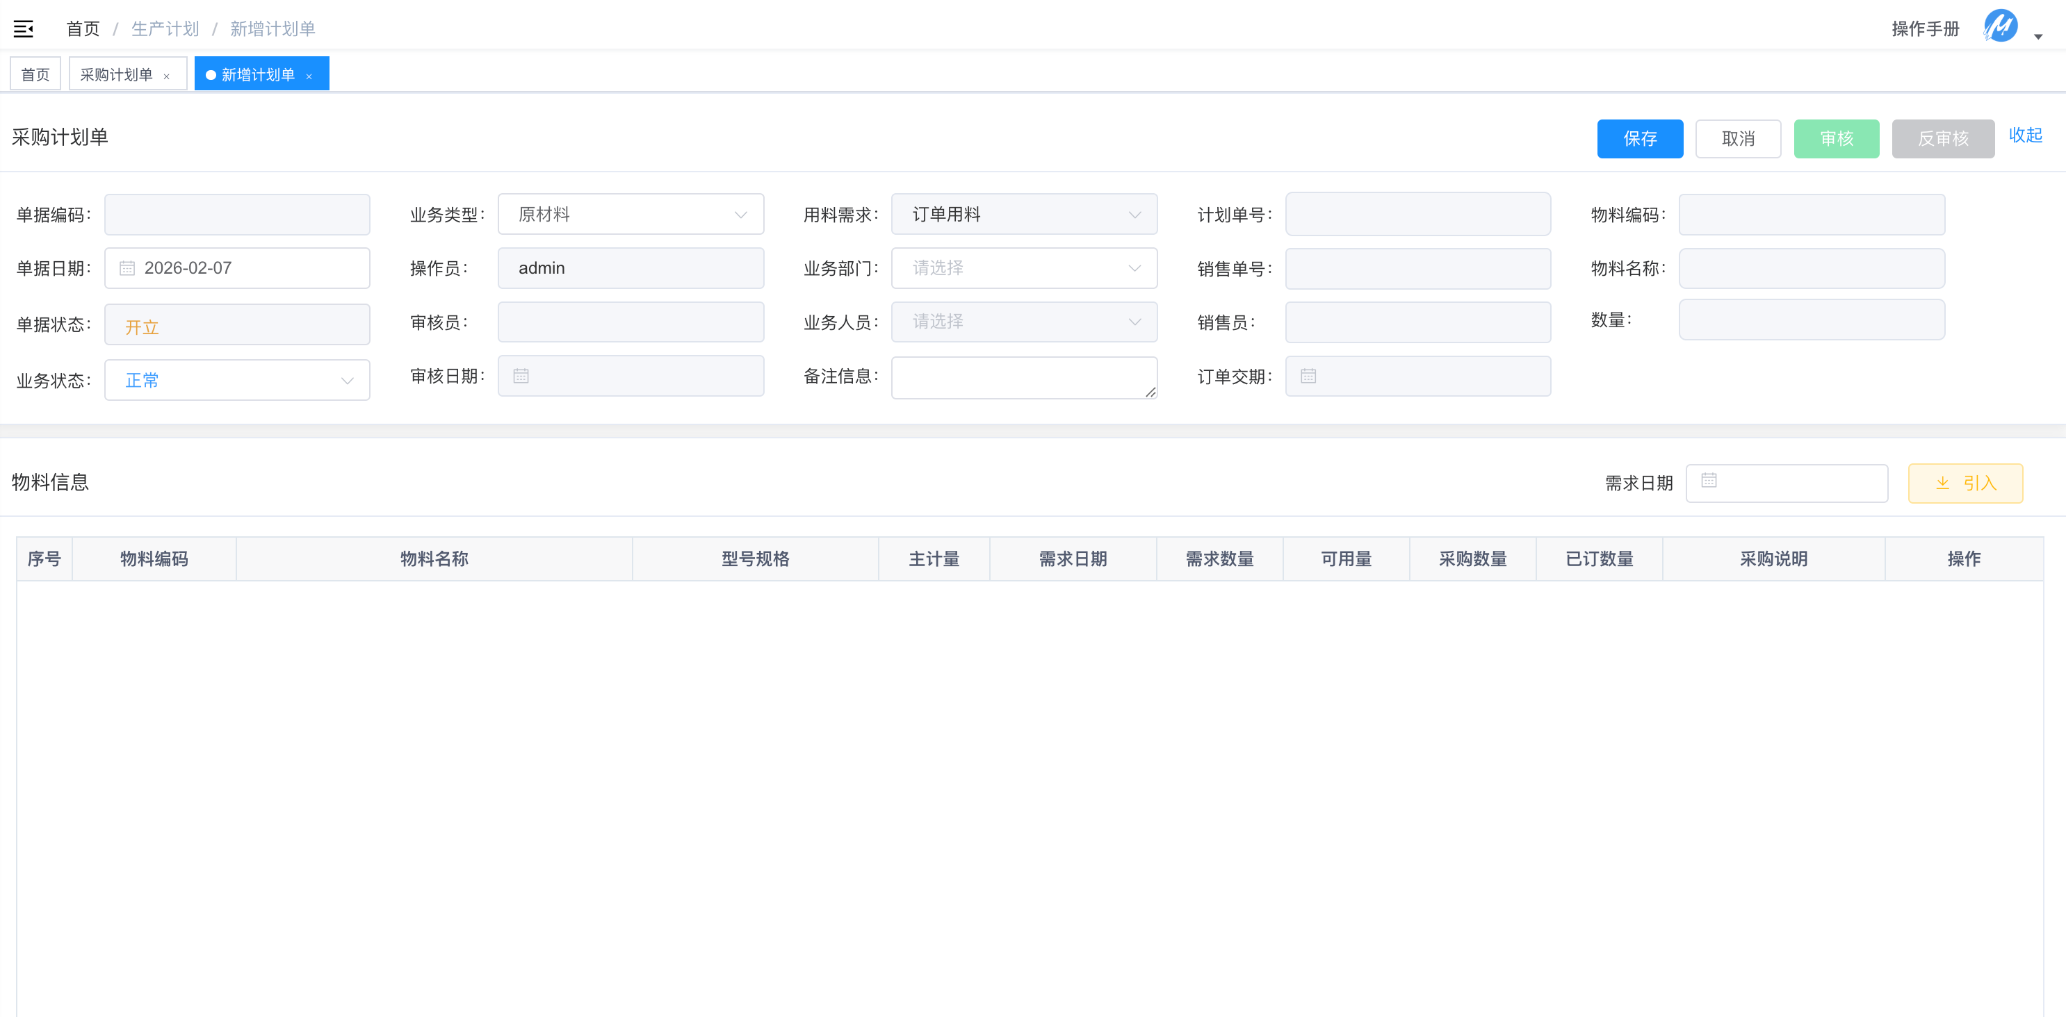Click calendar icon in 需求日期 field
Screen dimensions: 2066x1017
[x=1708, y=480]
